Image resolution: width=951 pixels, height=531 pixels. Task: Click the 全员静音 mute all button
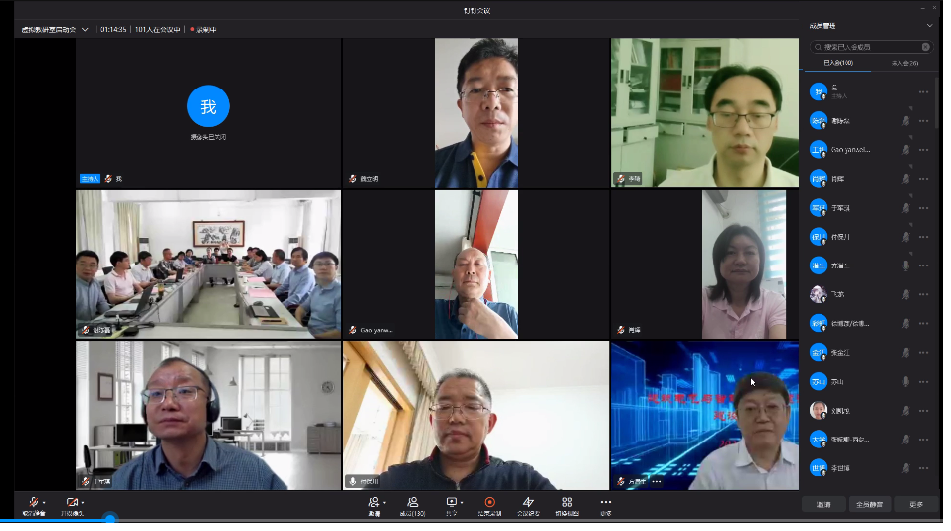click(870, 504)
